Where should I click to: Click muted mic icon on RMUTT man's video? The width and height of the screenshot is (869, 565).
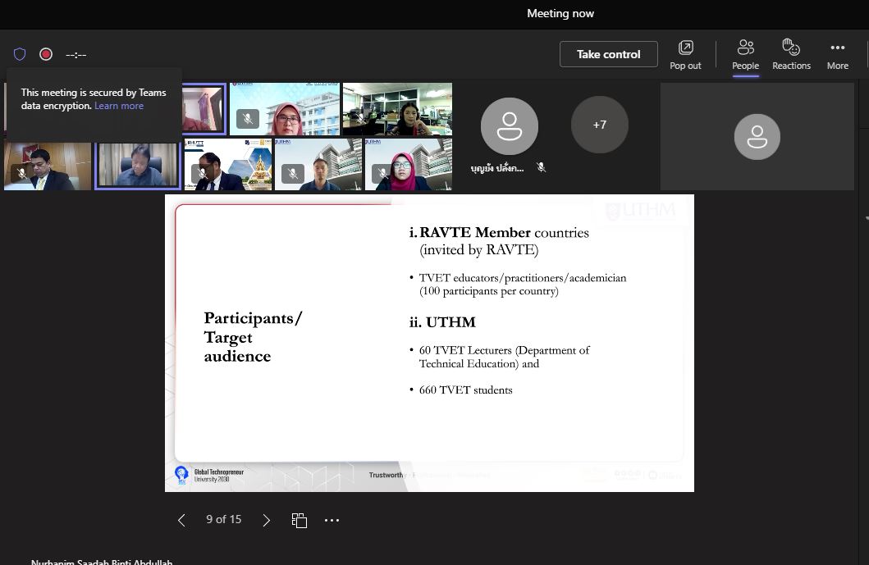[x=203, y=173]
